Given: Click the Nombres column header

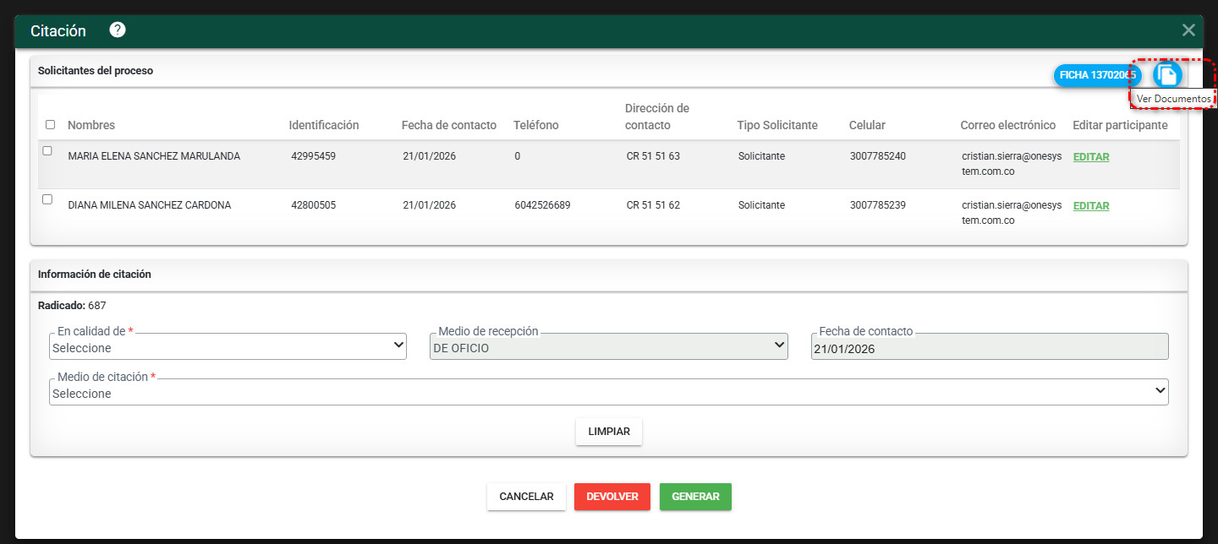Looking at the screenshot, I should pyautogui.click(x=91, y=125).
